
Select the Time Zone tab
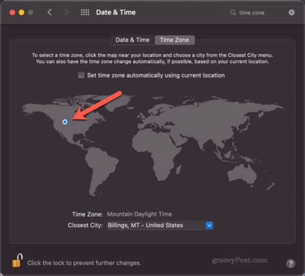[174, 40]
